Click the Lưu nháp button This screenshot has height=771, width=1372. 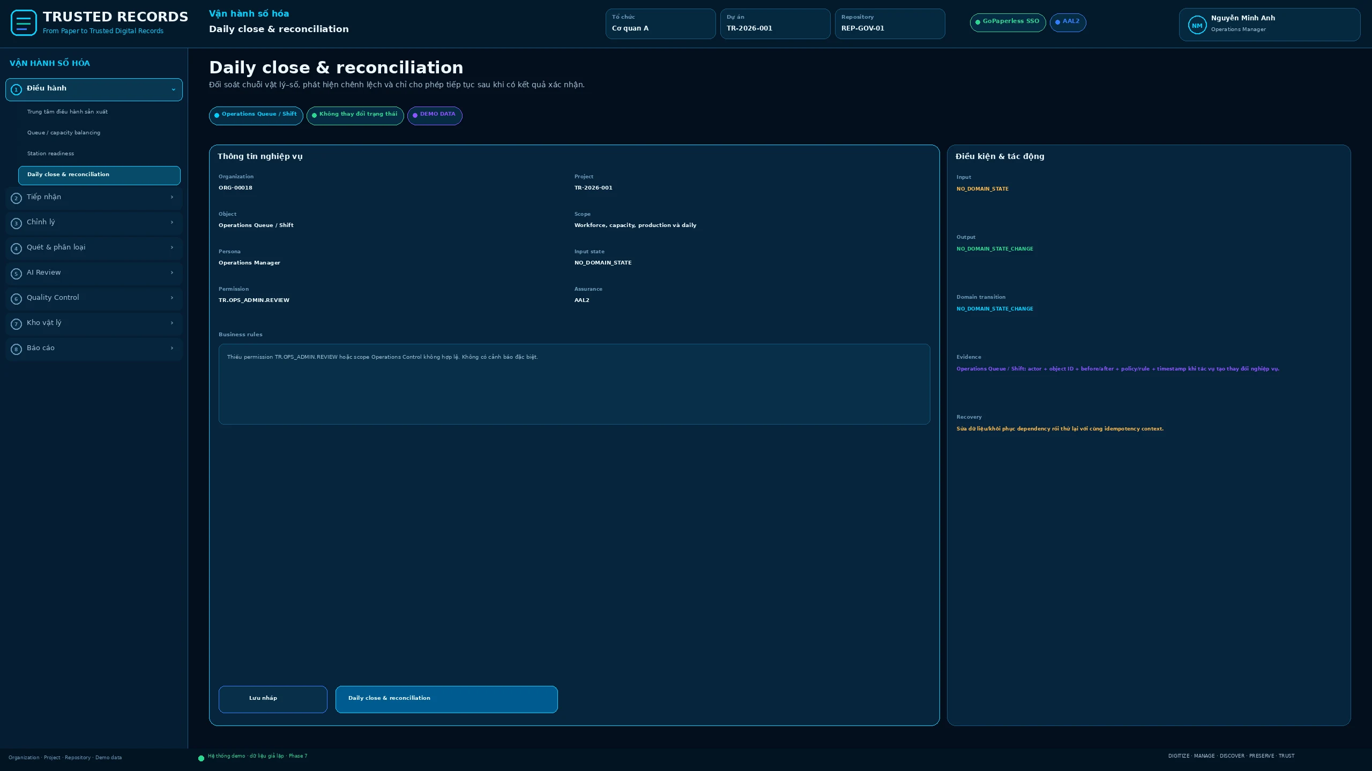coord(273,699)
